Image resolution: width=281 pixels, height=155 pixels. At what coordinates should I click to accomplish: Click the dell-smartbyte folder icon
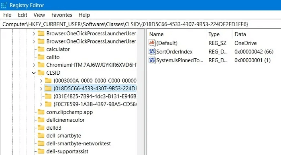(41, 135)
